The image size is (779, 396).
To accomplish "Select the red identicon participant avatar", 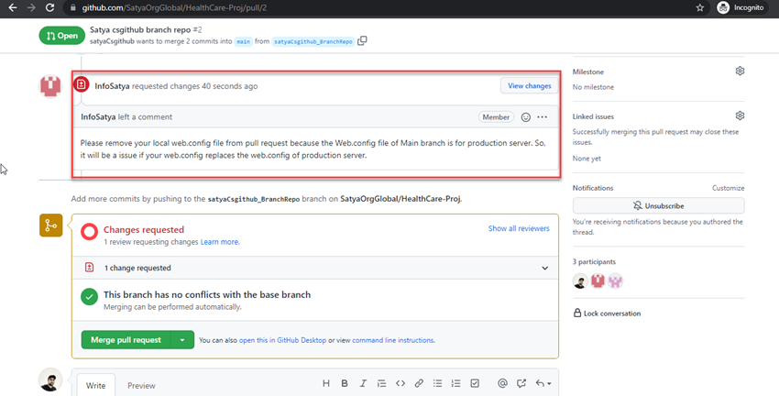I will click(598, 281).
